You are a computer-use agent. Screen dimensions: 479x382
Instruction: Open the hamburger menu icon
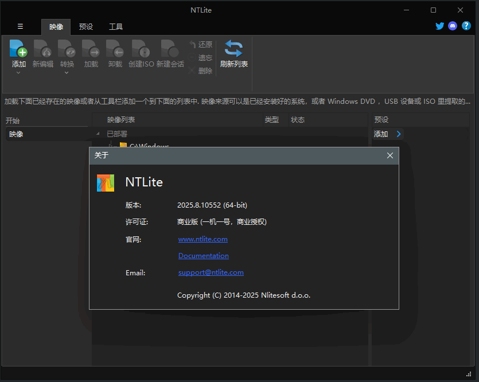(x=20, y=26)
